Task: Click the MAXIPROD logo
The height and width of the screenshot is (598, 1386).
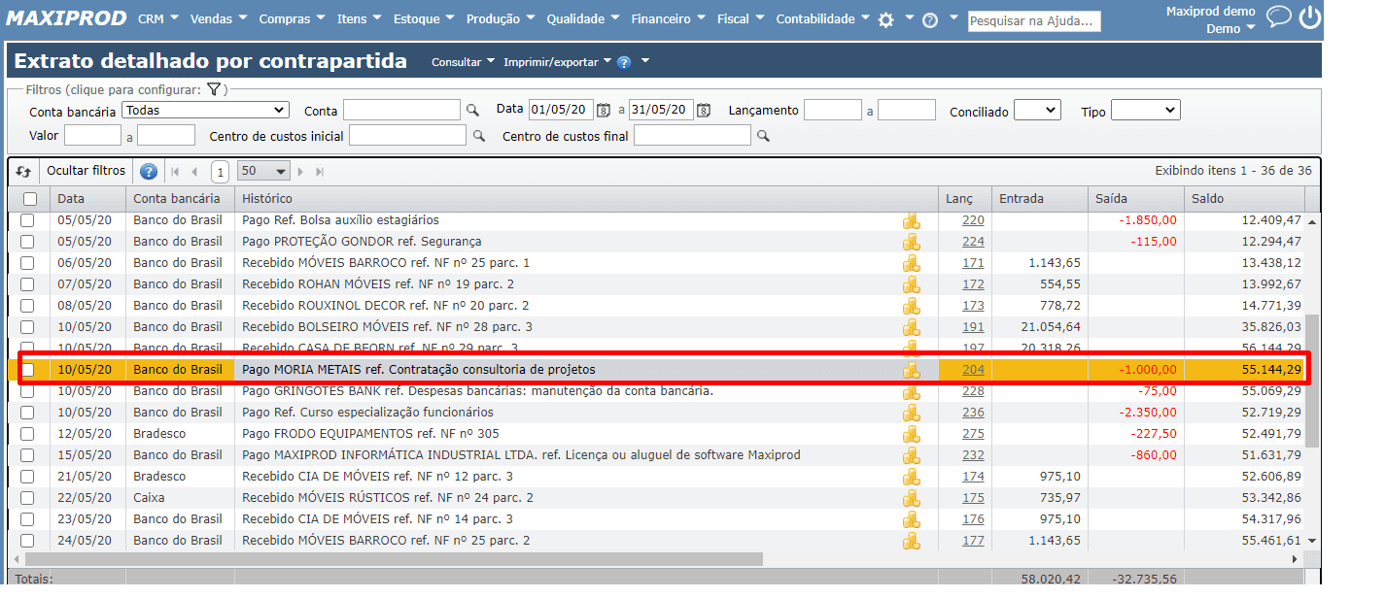Action: point(67,18)
